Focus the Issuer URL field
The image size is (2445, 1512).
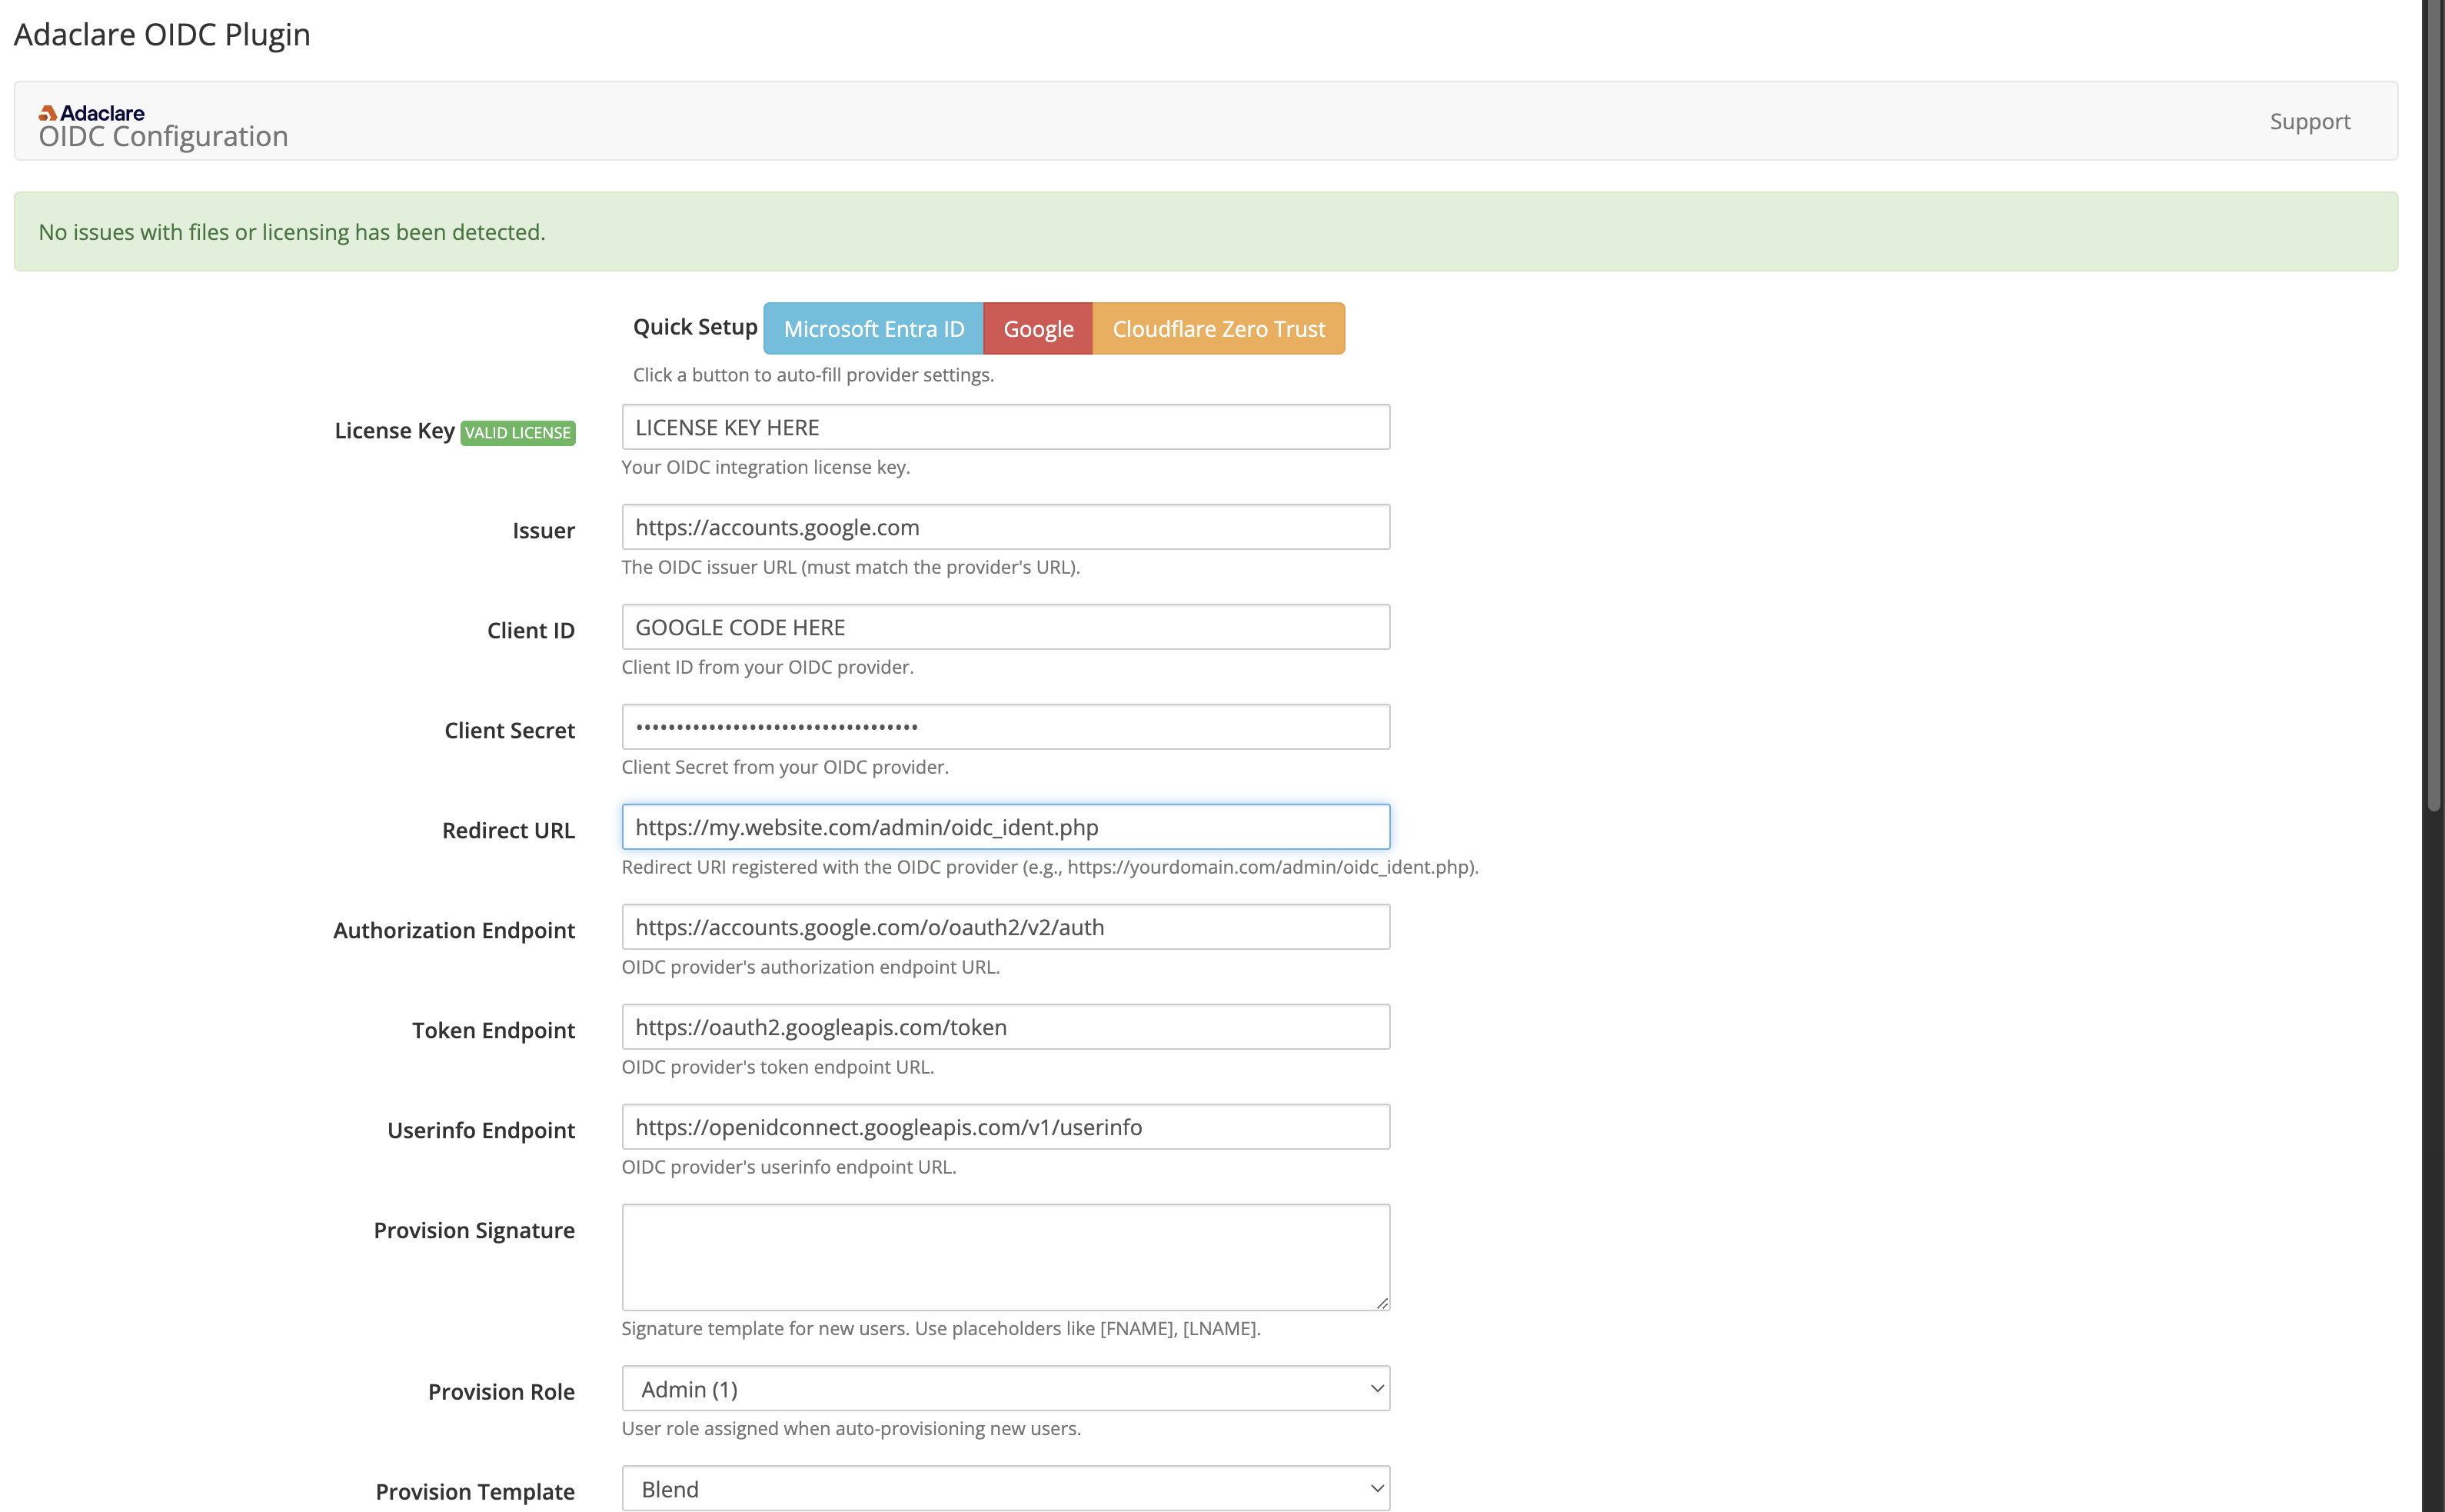pyautogui.click(x=1006, y=527)
